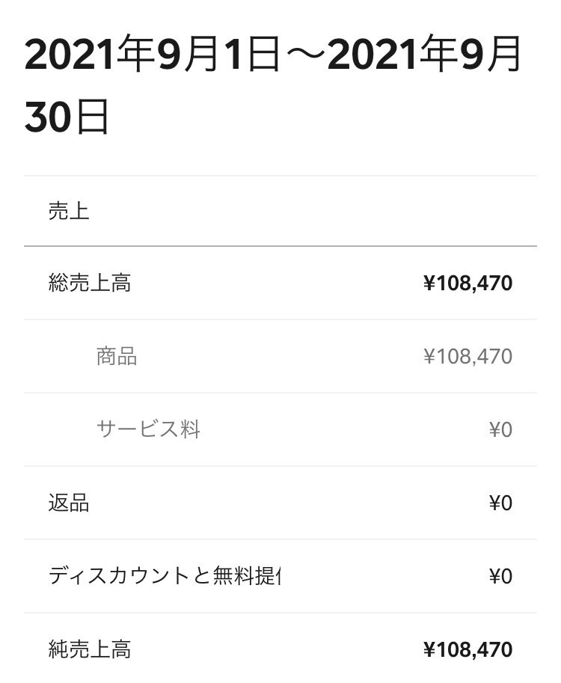The image size is (561, 683).
Task: Select the 売上 section header
Action: (69, 211)
